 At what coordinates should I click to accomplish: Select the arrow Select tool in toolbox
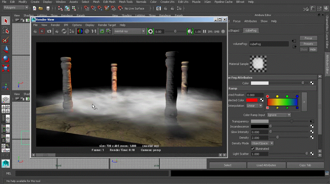pos(6,21)
